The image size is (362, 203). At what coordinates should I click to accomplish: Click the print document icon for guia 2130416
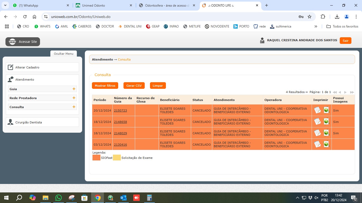(x=317, y=144)
